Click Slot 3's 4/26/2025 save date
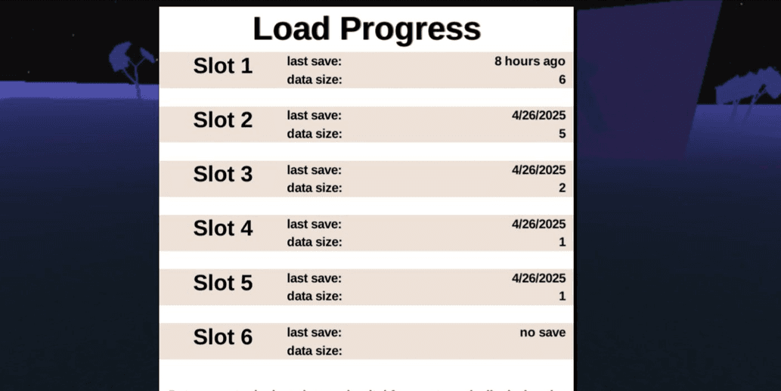Image resolution: width=781 pixels, height=391 pixels. point(538,170)
